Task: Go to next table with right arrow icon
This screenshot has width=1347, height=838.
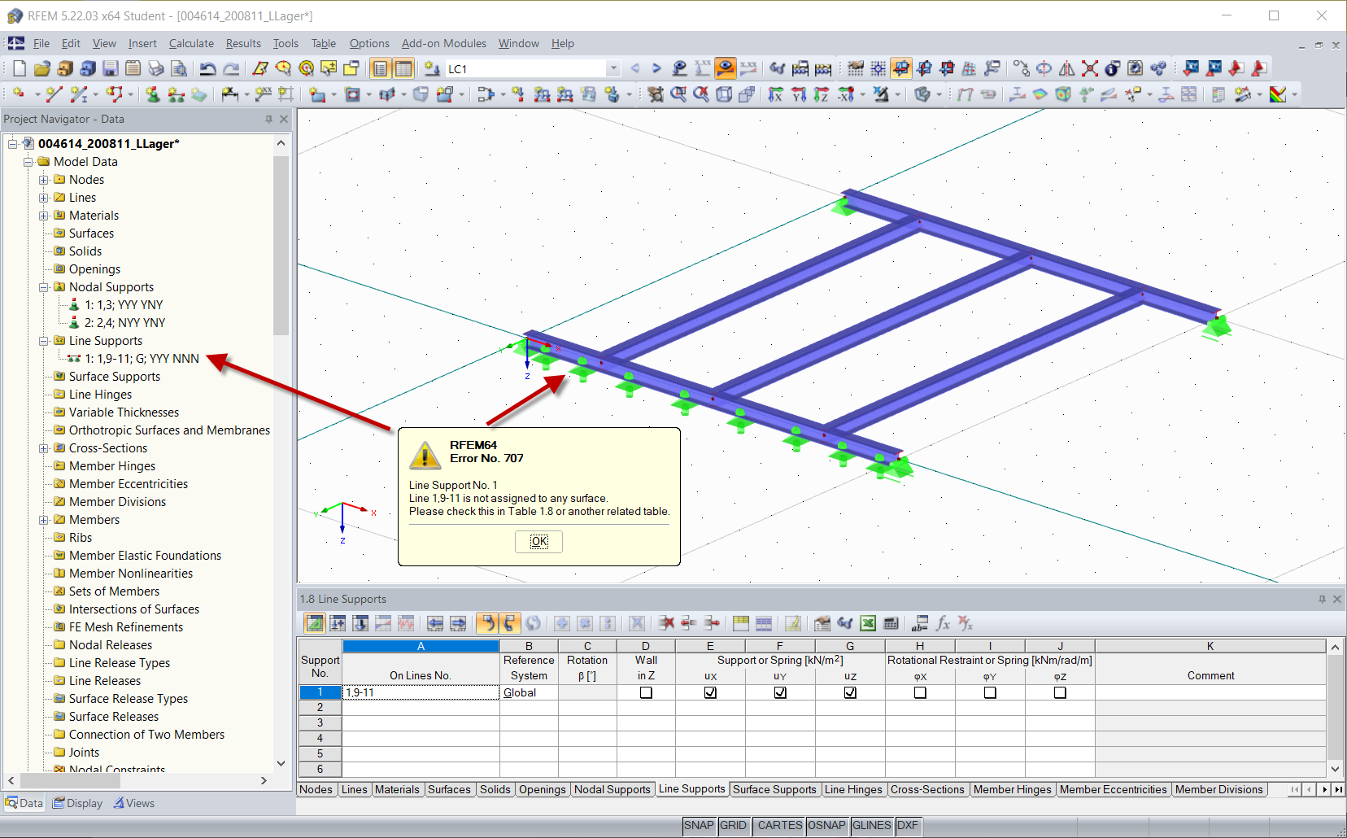Action: 458,623
